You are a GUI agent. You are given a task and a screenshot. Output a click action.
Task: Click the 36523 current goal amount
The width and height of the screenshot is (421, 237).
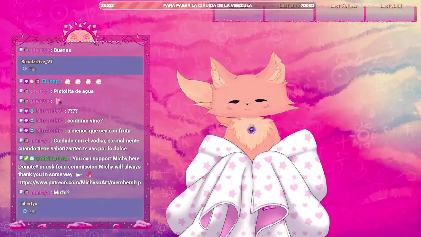[107, 5]
